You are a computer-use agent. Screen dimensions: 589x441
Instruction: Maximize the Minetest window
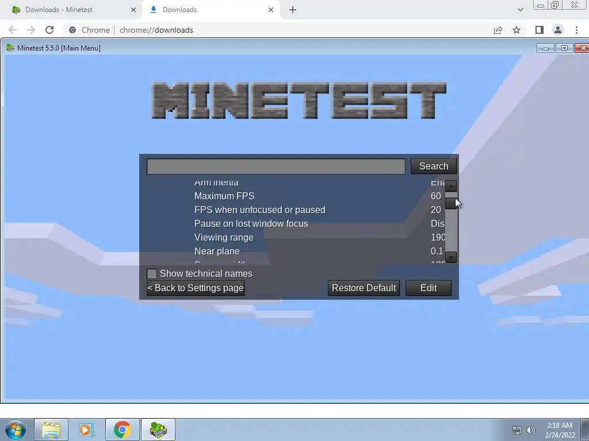[564, 48]
